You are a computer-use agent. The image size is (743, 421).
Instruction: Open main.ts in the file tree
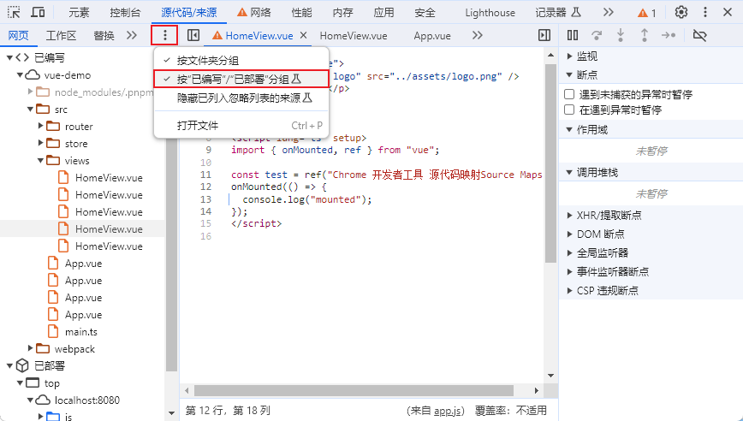(81, 332)
